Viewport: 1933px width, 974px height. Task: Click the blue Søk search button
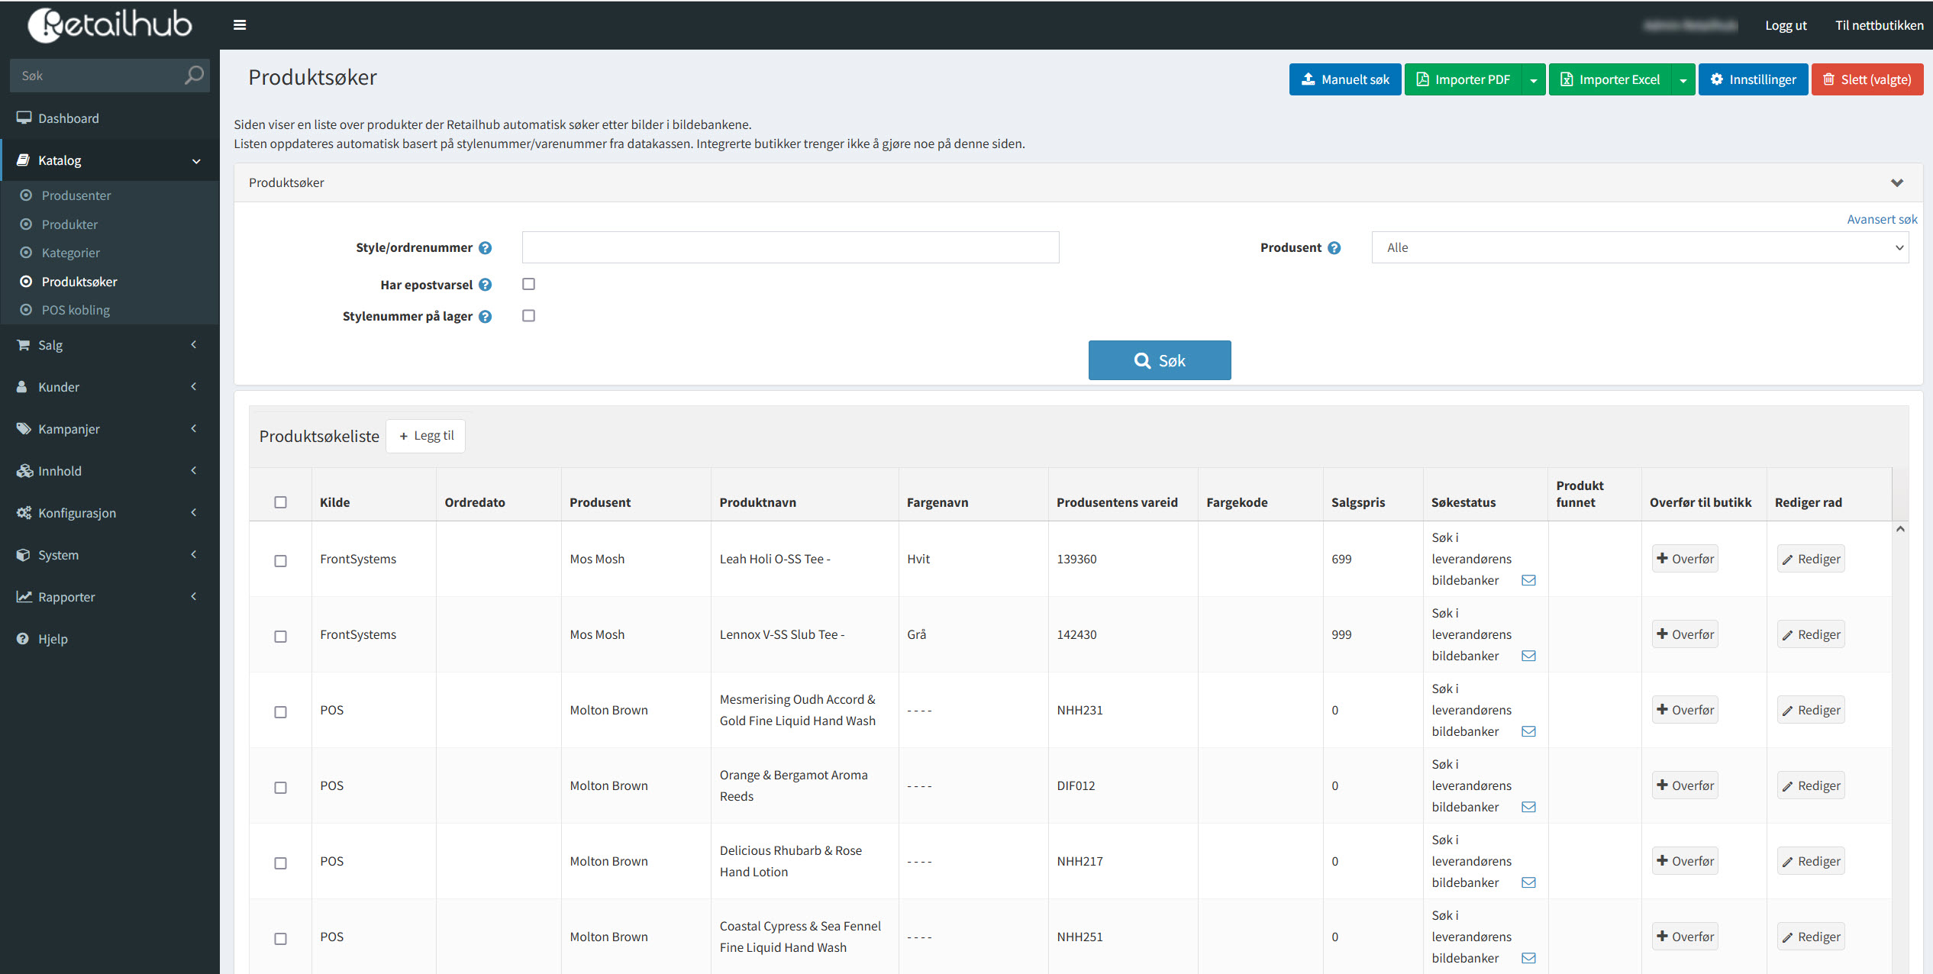point(1160,360)
